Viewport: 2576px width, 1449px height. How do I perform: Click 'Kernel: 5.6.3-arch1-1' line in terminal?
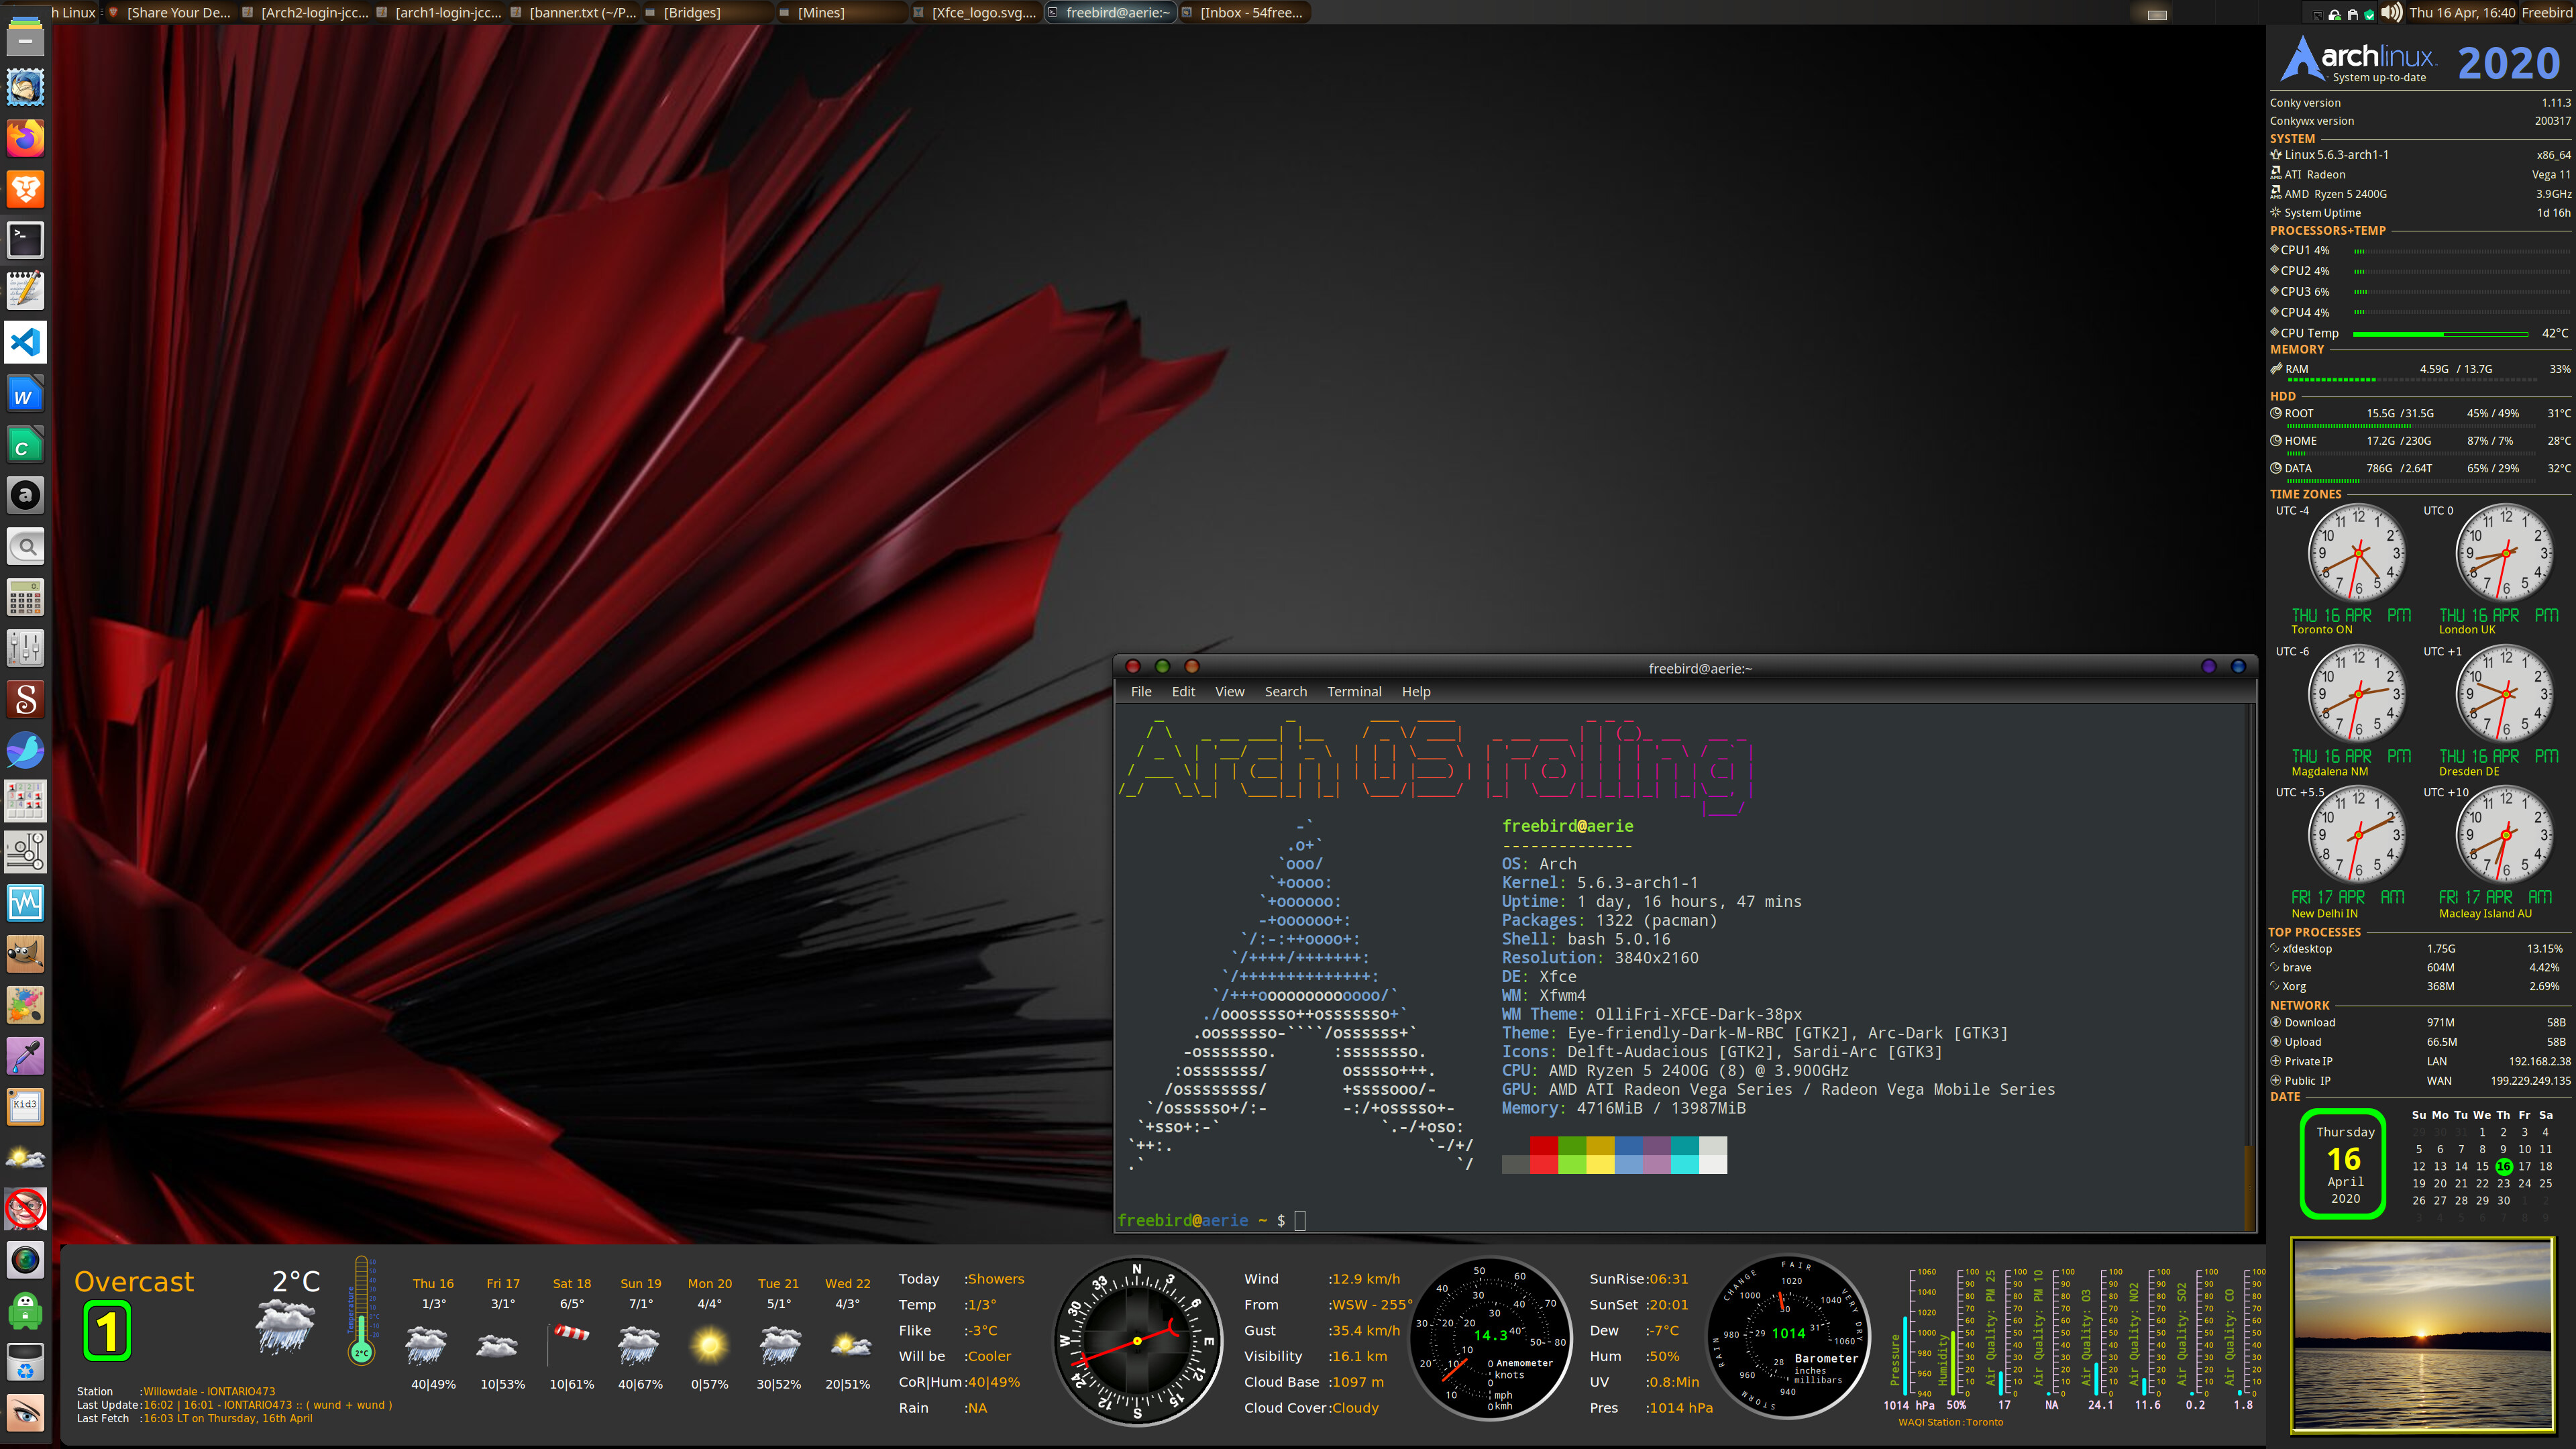(x=1600, y=883)
